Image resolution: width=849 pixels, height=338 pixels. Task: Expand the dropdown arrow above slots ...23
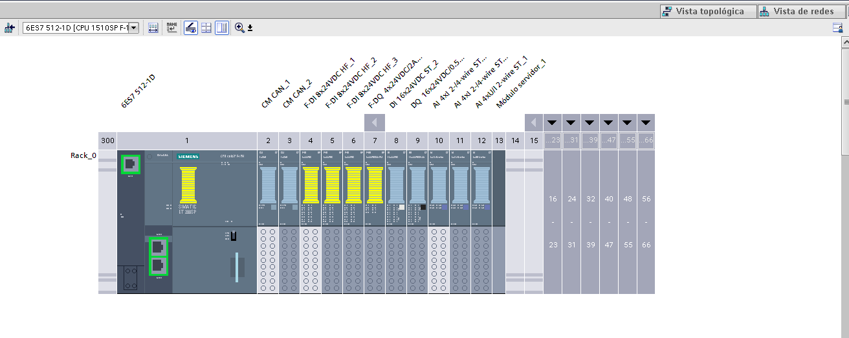pyautogui.click(x=552, y=122)
